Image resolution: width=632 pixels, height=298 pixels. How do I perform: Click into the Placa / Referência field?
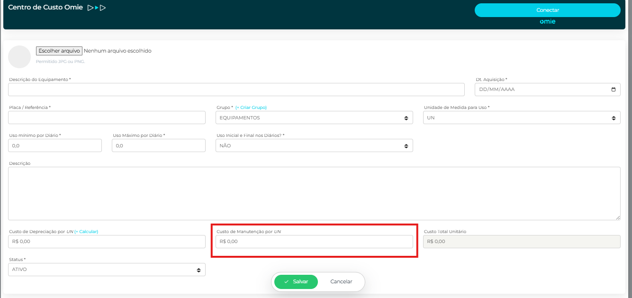(x=107, y=117)
